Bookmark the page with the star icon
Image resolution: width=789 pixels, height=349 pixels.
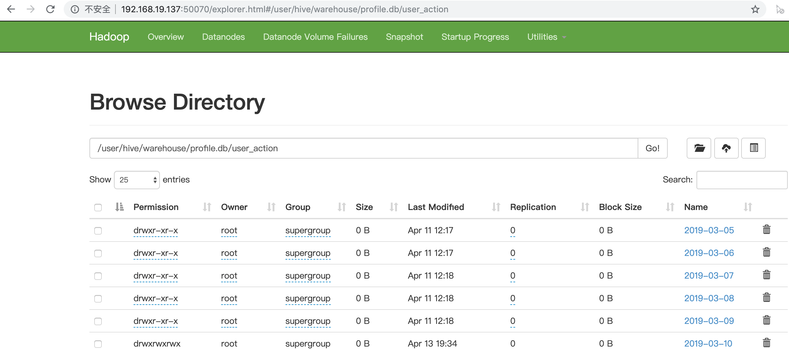coord(755,9)
